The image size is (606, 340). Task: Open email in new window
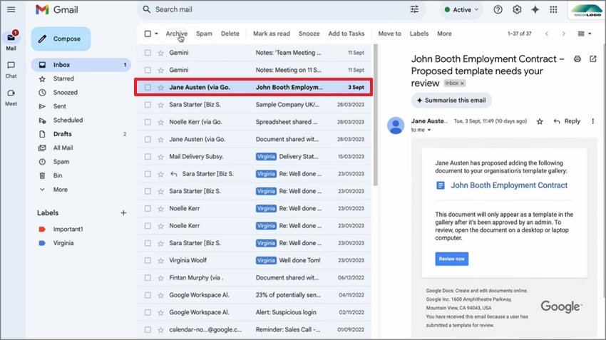tap(592, 59)
